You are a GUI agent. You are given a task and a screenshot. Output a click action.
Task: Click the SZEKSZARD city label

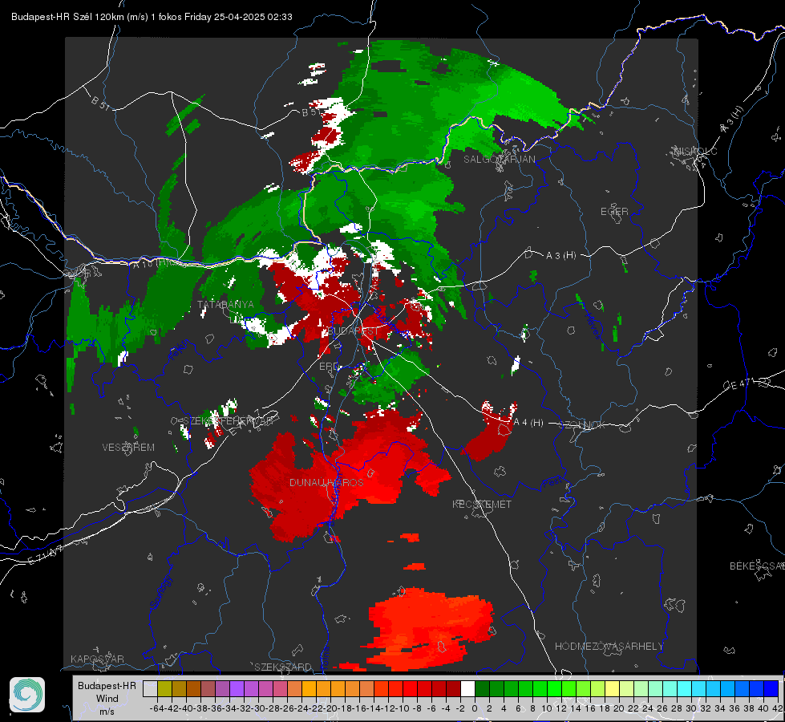[x=283, y=667]
